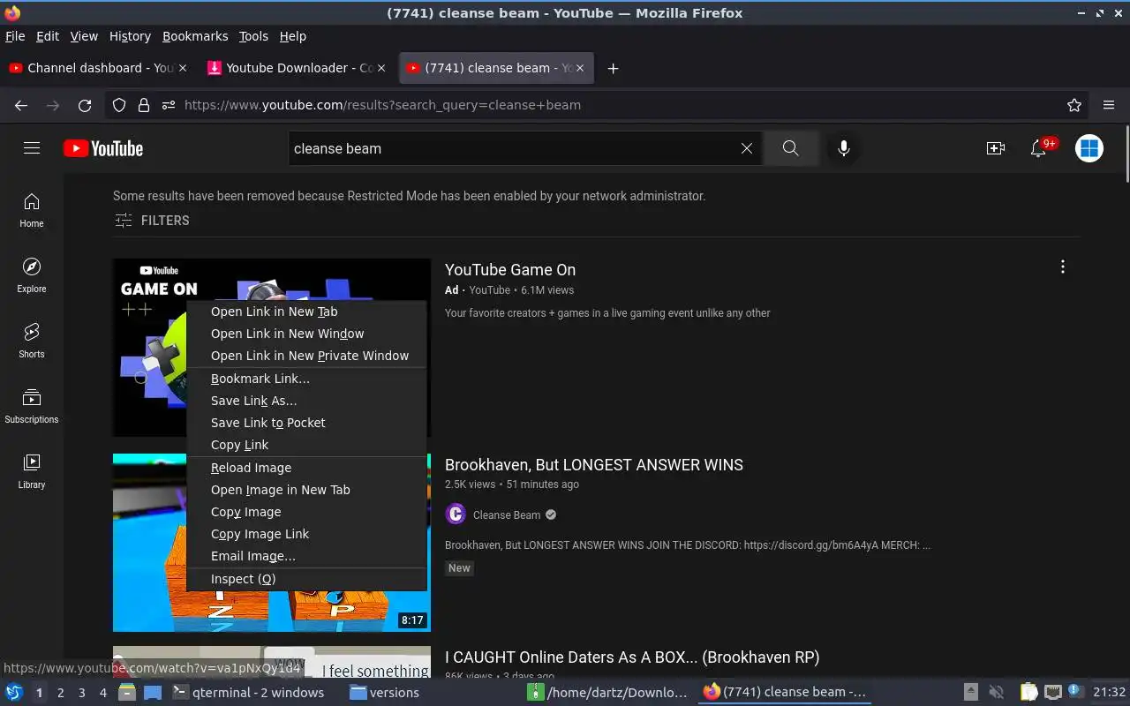Click the muted volume tray icon
Viewport: 1130px width, 706px height.
click(996, 693)
